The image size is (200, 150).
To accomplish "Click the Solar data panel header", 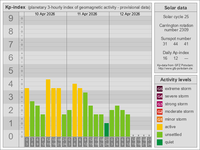I will pos(176,8).
